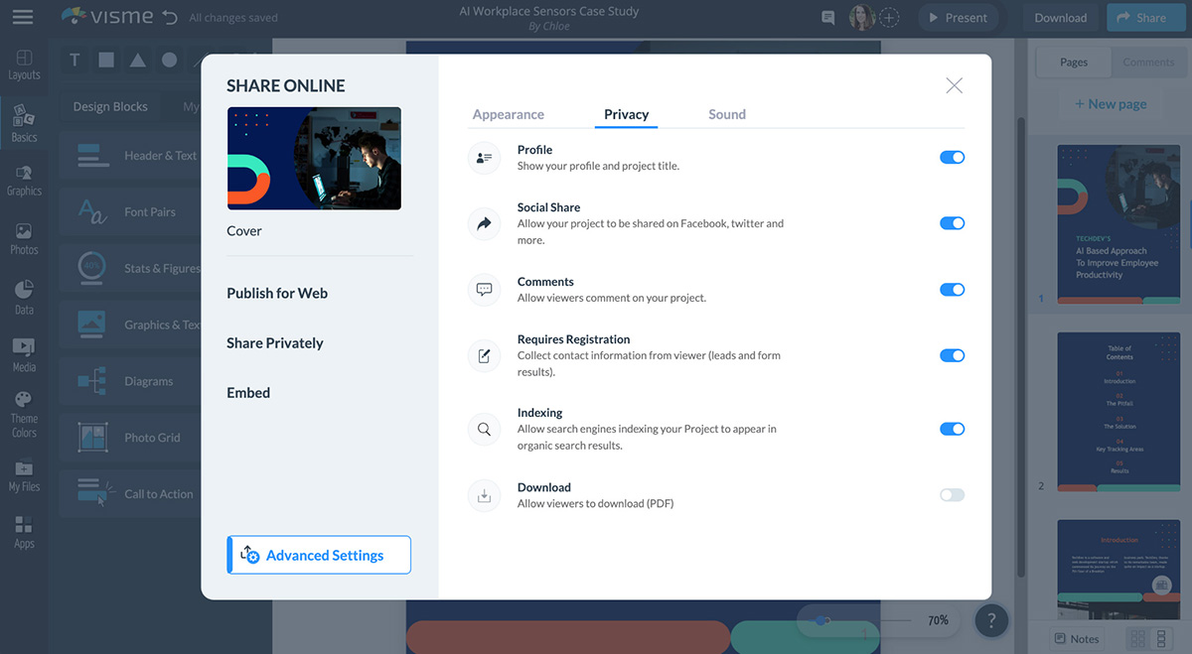
Task: Open the My Files panel
Action: pyautogui.click(x=23, y=474)
